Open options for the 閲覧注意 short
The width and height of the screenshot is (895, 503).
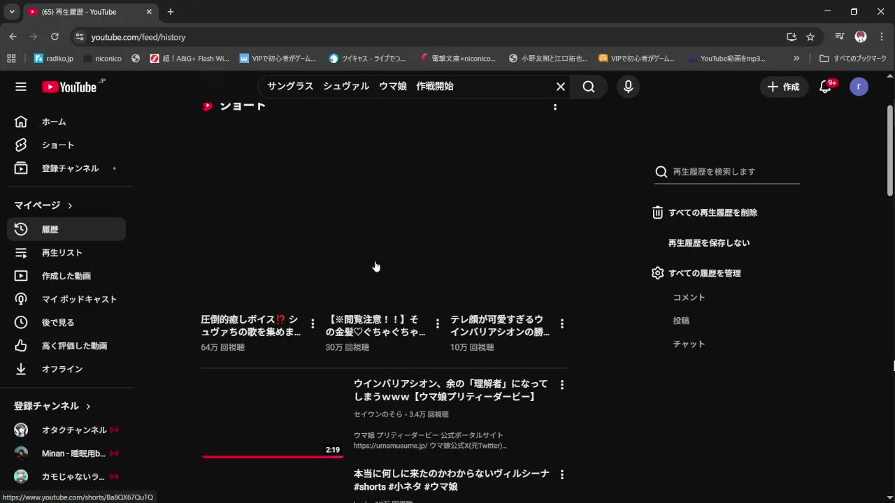[438, 323]
